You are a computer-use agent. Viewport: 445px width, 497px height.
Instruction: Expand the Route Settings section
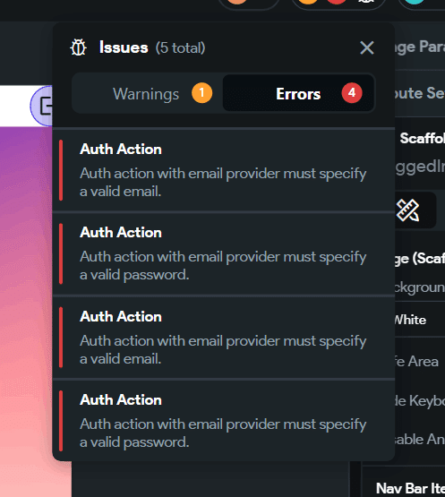pos(419,93)
